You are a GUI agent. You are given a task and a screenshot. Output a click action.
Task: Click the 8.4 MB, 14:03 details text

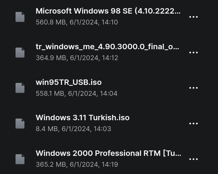73,129
